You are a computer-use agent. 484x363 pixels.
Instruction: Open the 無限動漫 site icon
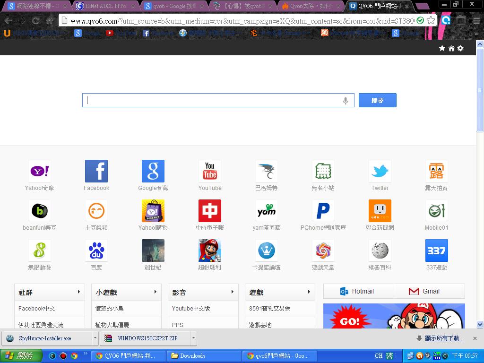coord(40,251)
